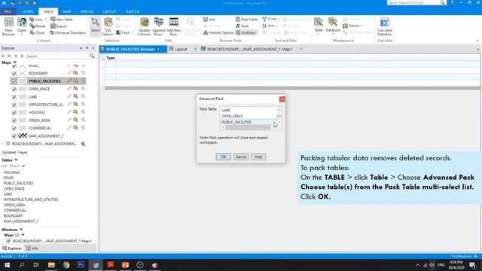Open the Sort dropdown
Screen dimensions: 482x271
[270, 26]
